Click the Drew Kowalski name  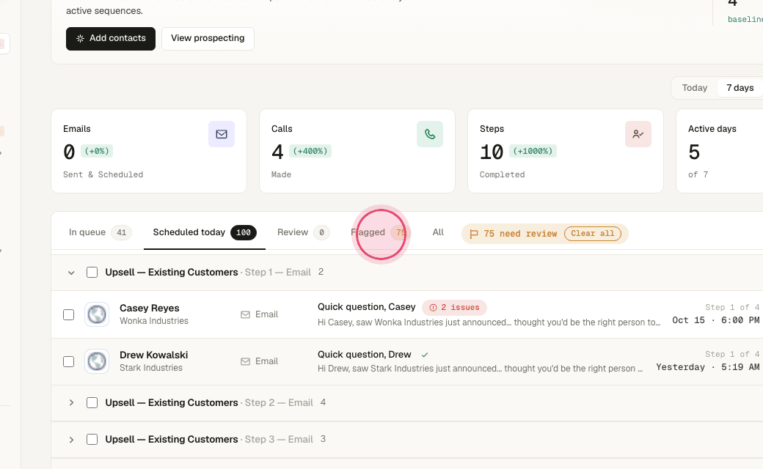click(154, 355)
